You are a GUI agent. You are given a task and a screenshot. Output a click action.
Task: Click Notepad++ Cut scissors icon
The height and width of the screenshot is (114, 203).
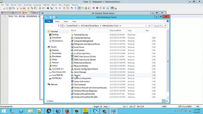28,8
